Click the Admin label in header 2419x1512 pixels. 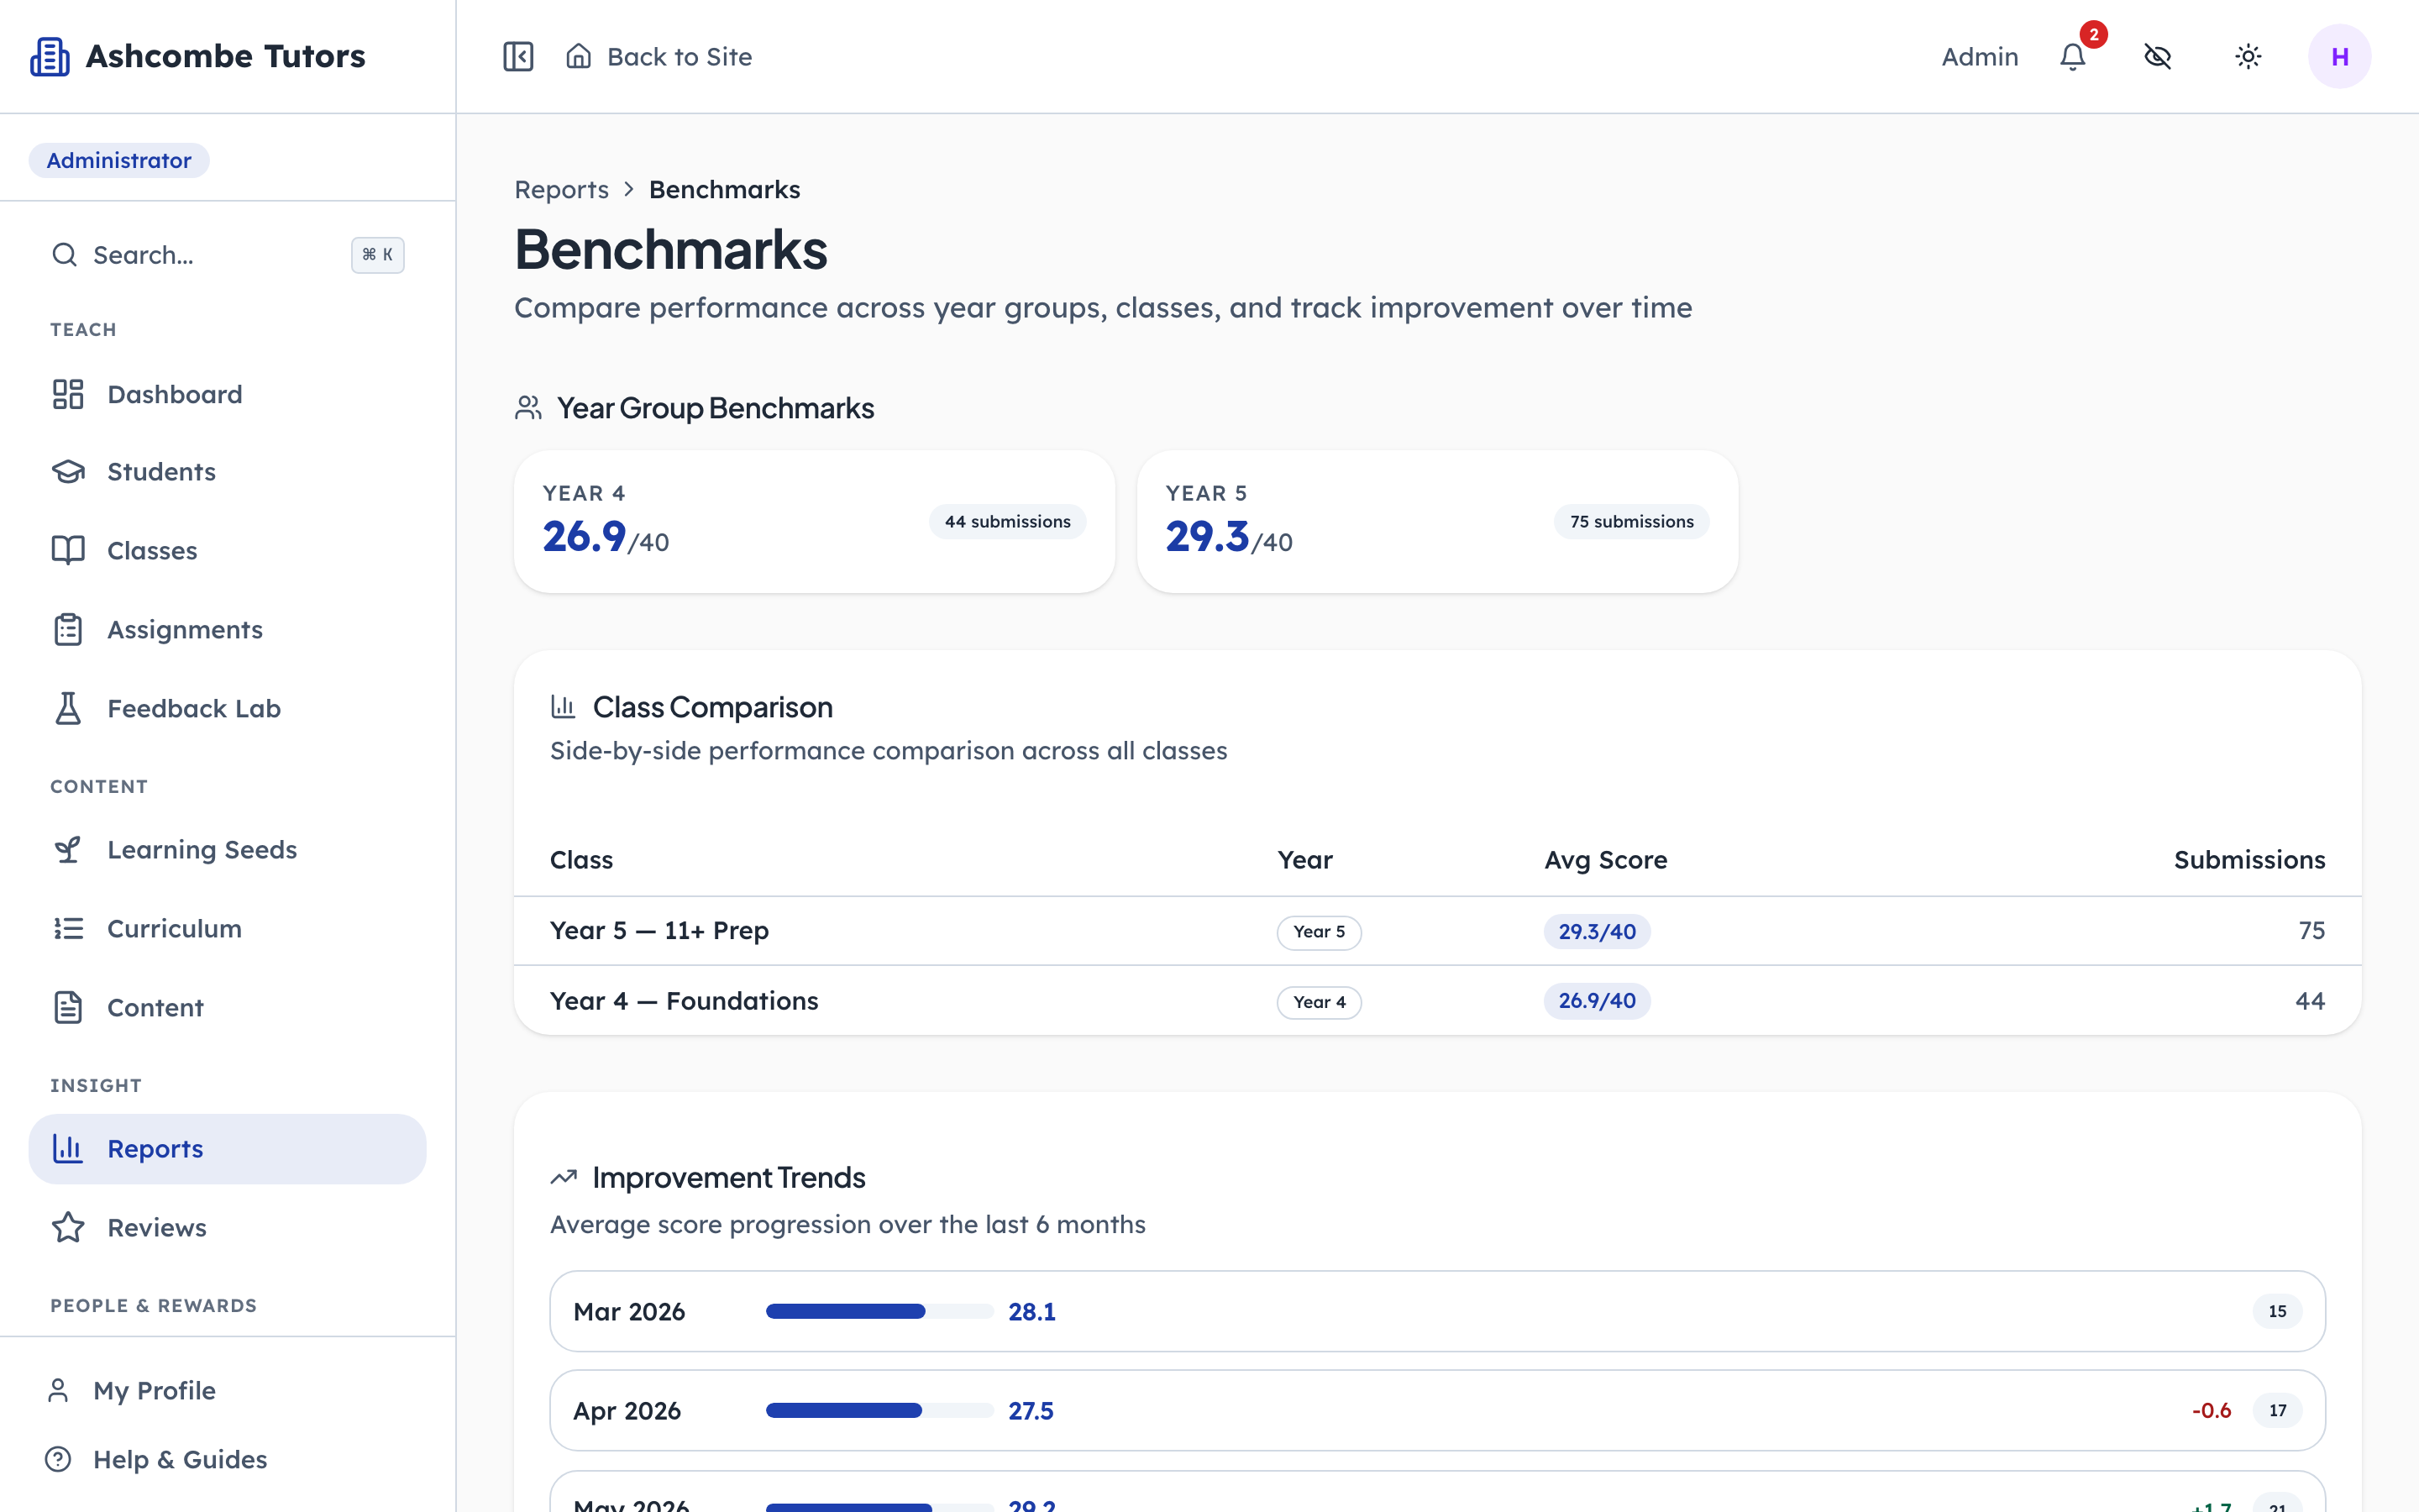pyautogui.click(x=1979, y=57)
